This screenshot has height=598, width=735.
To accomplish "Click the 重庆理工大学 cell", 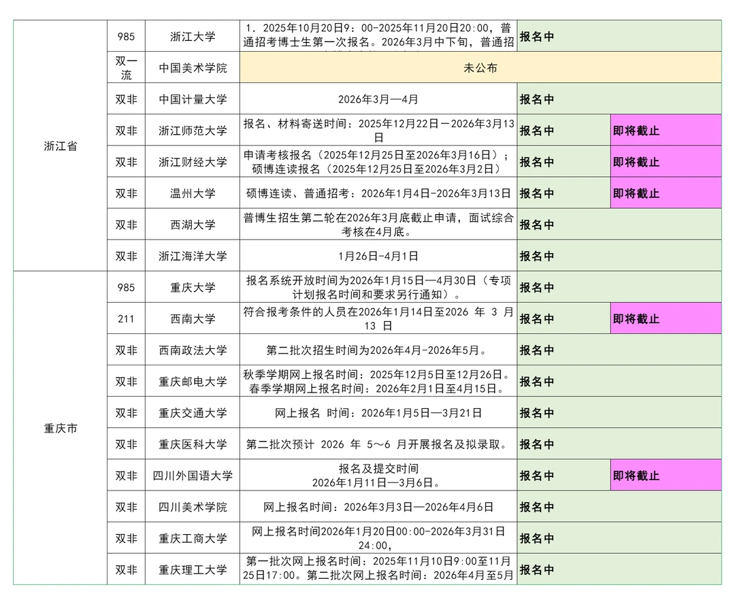I will point(192,569).
